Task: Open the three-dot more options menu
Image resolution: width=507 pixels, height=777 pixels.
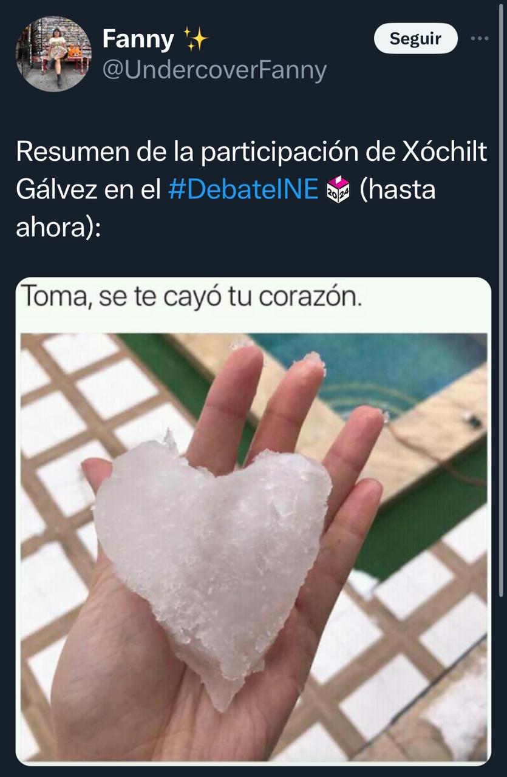Action: [x=480, y=38]
